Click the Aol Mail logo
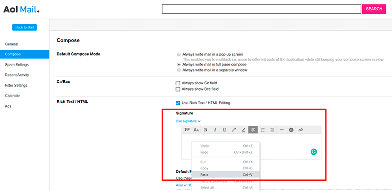Viewport: 392px width, 191px height. 21,9
